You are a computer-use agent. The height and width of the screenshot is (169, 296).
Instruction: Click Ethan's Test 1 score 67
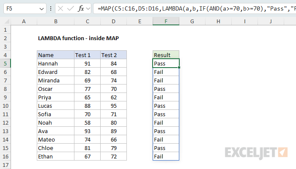coord(87,157)
